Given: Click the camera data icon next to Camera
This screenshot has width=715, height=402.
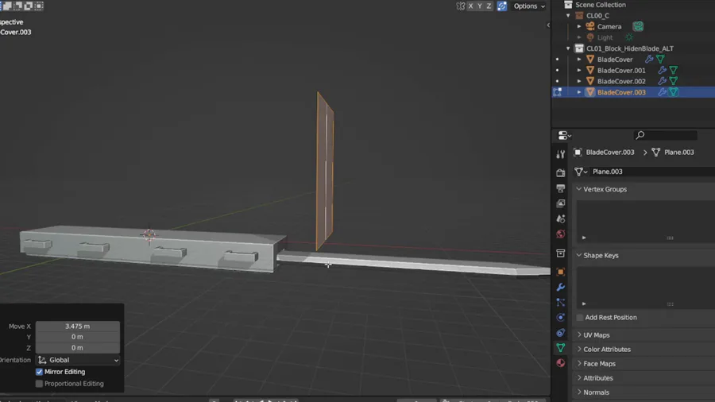Looking at the screenshot, I should [x=638, y=26].
